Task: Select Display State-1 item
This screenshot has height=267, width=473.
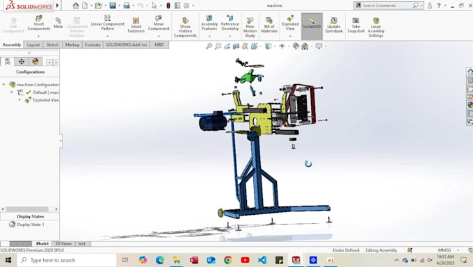Action: [x=31, y=225]
